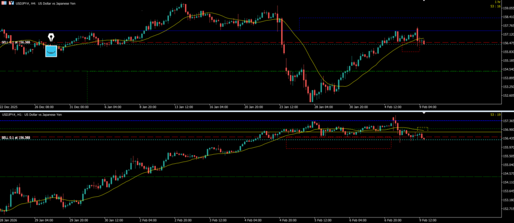Select the SELL order label on H4 chart
The width and height of the screenshot is (514, 223).
coord(16,43)
